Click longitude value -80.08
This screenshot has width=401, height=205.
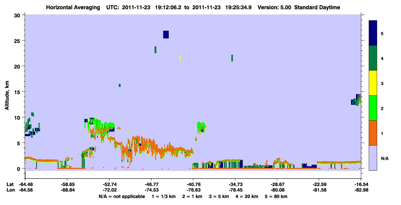[x=277, y=190]
